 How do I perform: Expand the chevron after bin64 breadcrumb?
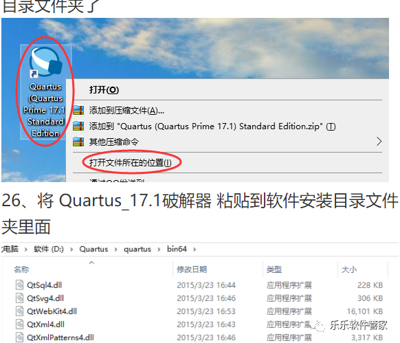pyautogui.click(x=195, y=250)
